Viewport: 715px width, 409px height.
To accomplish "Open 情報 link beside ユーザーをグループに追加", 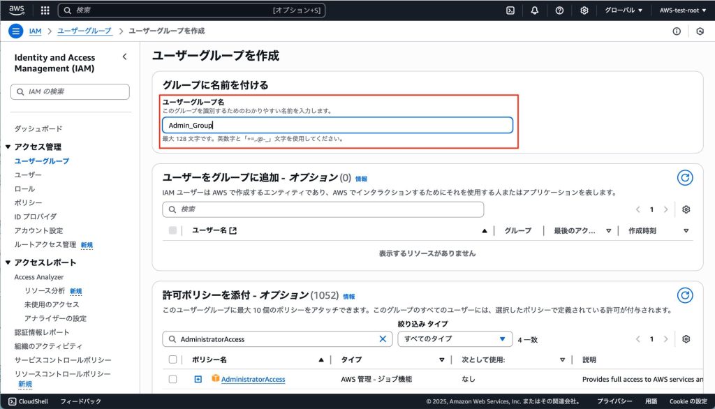I will click(x=361, y=179).
